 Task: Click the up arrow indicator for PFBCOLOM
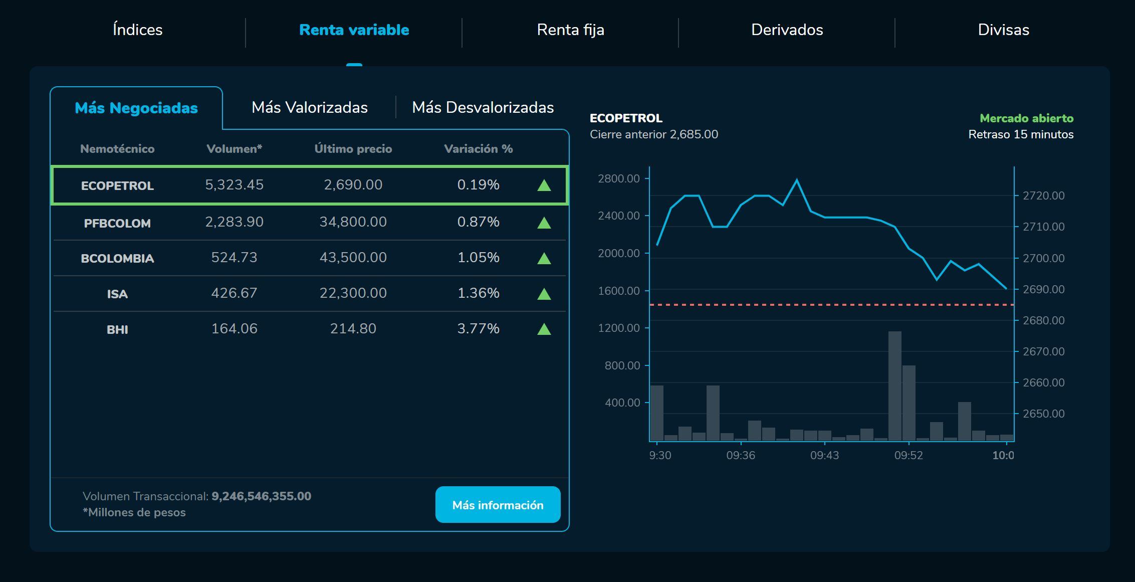click(x=544, y=222)
